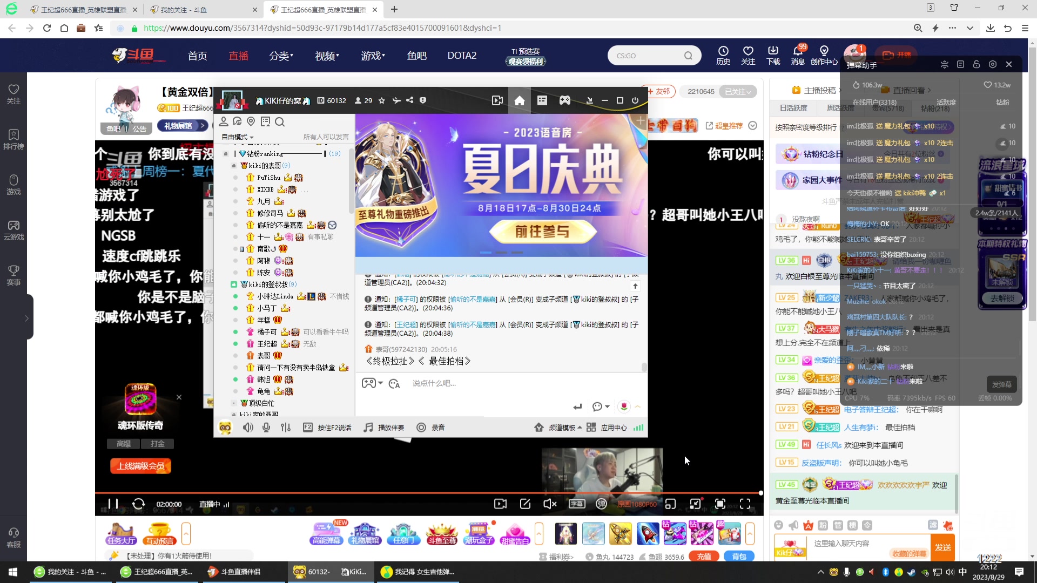Open the 直播 navigation tab

[238, 56]
